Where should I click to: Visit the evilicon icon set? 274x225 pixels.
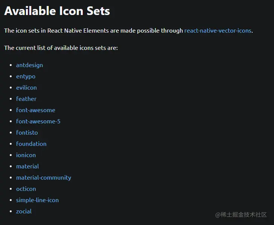[x=26, y=88]
